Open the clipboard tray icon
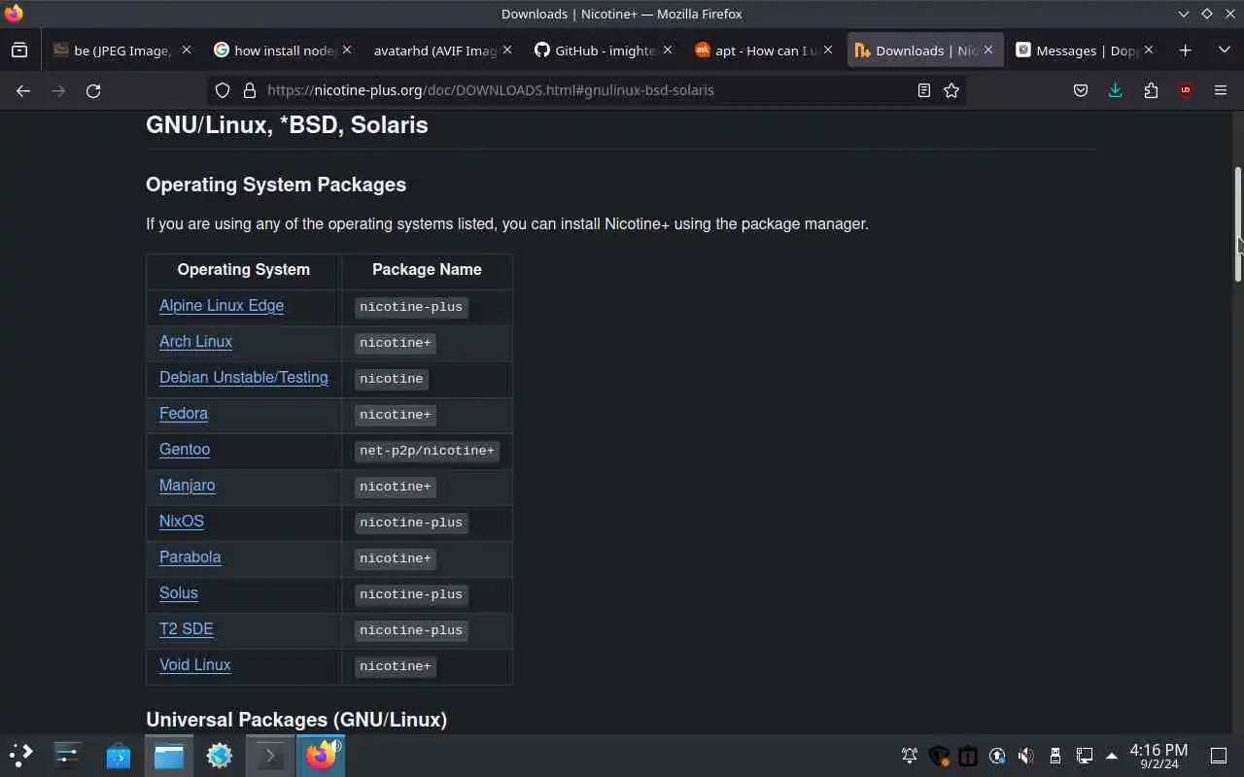Screen dimensions: 1244x777 968,756
